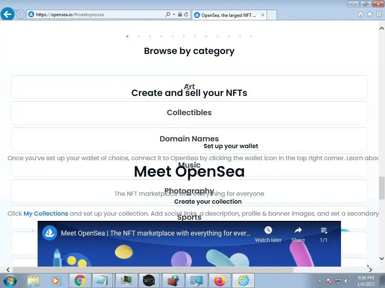Open the Domain Names category card

point(189,139)
